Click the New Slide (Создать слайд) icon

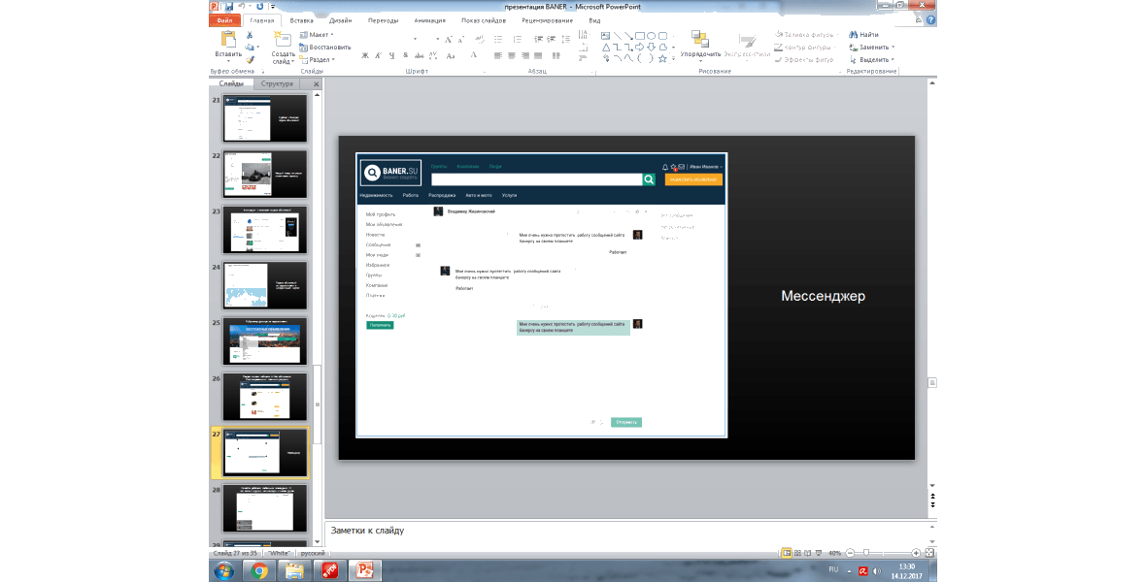pyautogui.click(x=282, y=39)
